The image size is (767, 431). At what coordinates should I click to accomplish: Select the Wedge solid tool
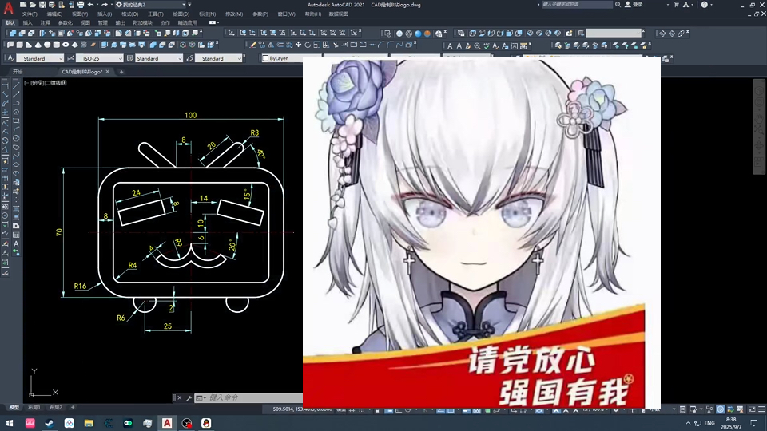29,45
